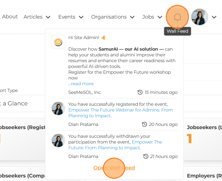Click the avatar beside the registration notification
222x181 pixels.
tap(58, 109)
